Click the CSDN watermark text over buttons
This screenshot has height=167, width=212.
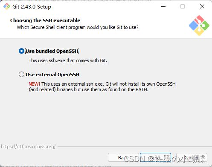(165, 159)
